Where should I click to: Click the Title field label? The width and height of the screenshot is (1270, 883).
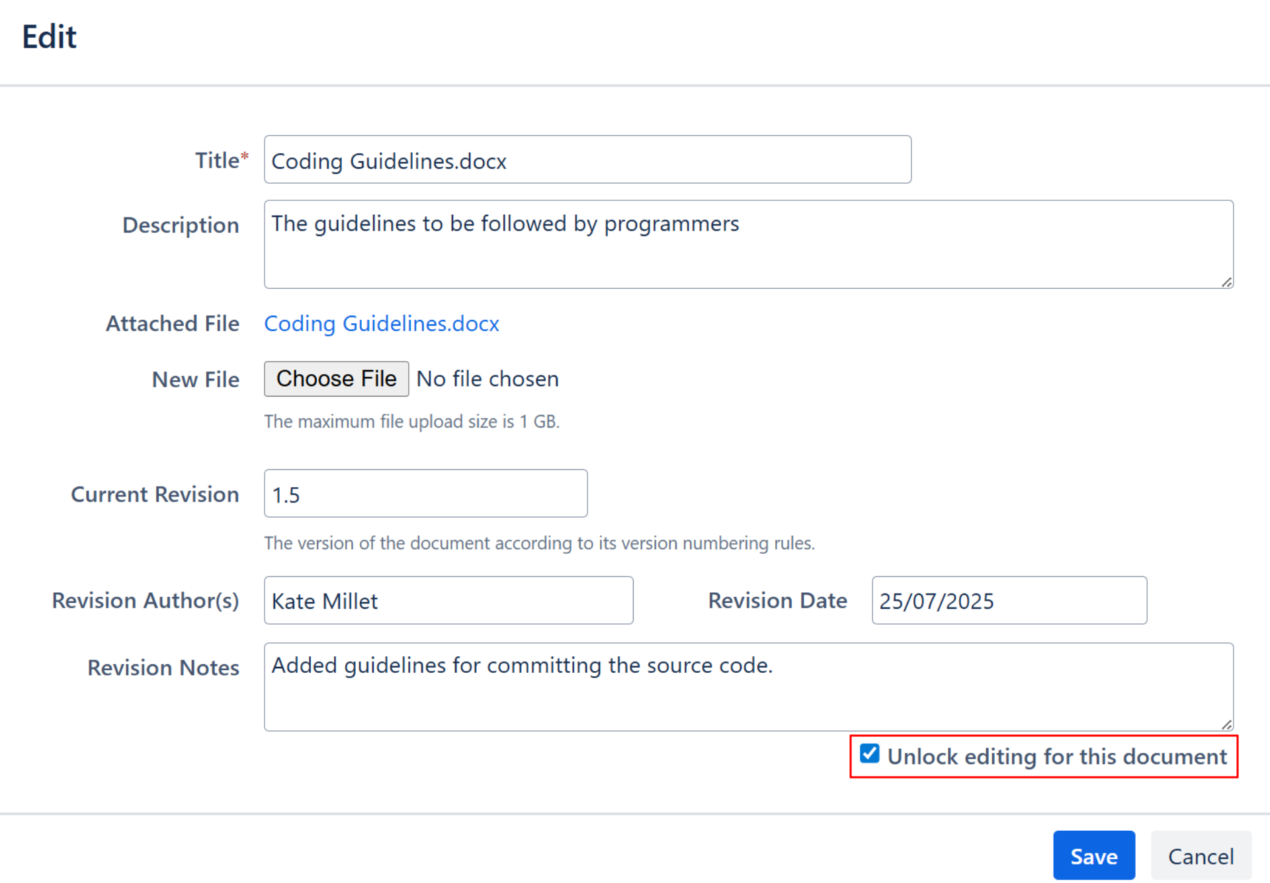click(217, 161)
